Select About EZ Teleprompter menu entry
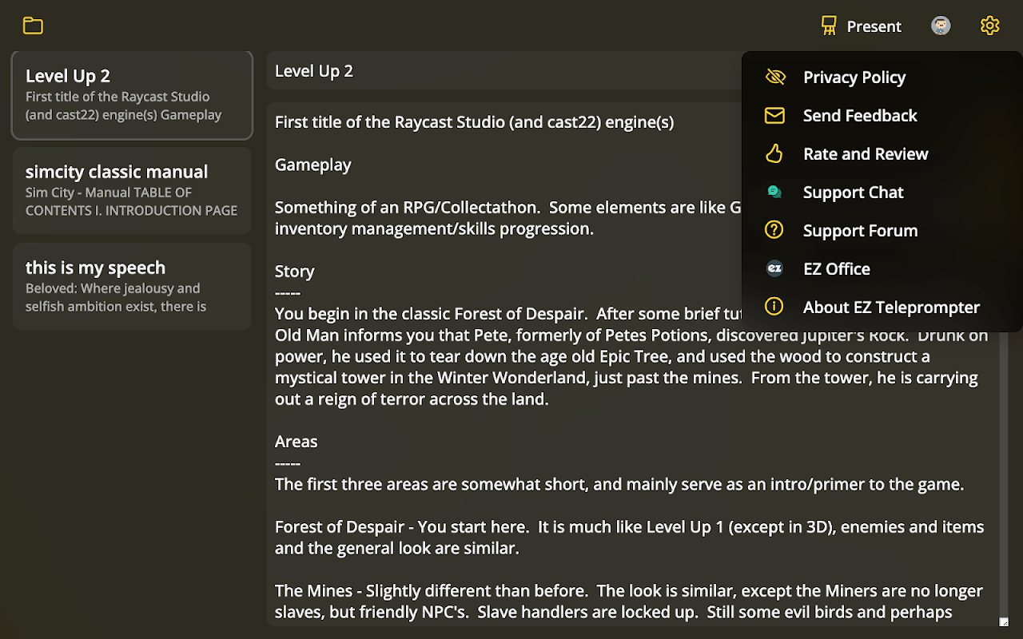The image size is (1023, 639). tap(891, 308)
